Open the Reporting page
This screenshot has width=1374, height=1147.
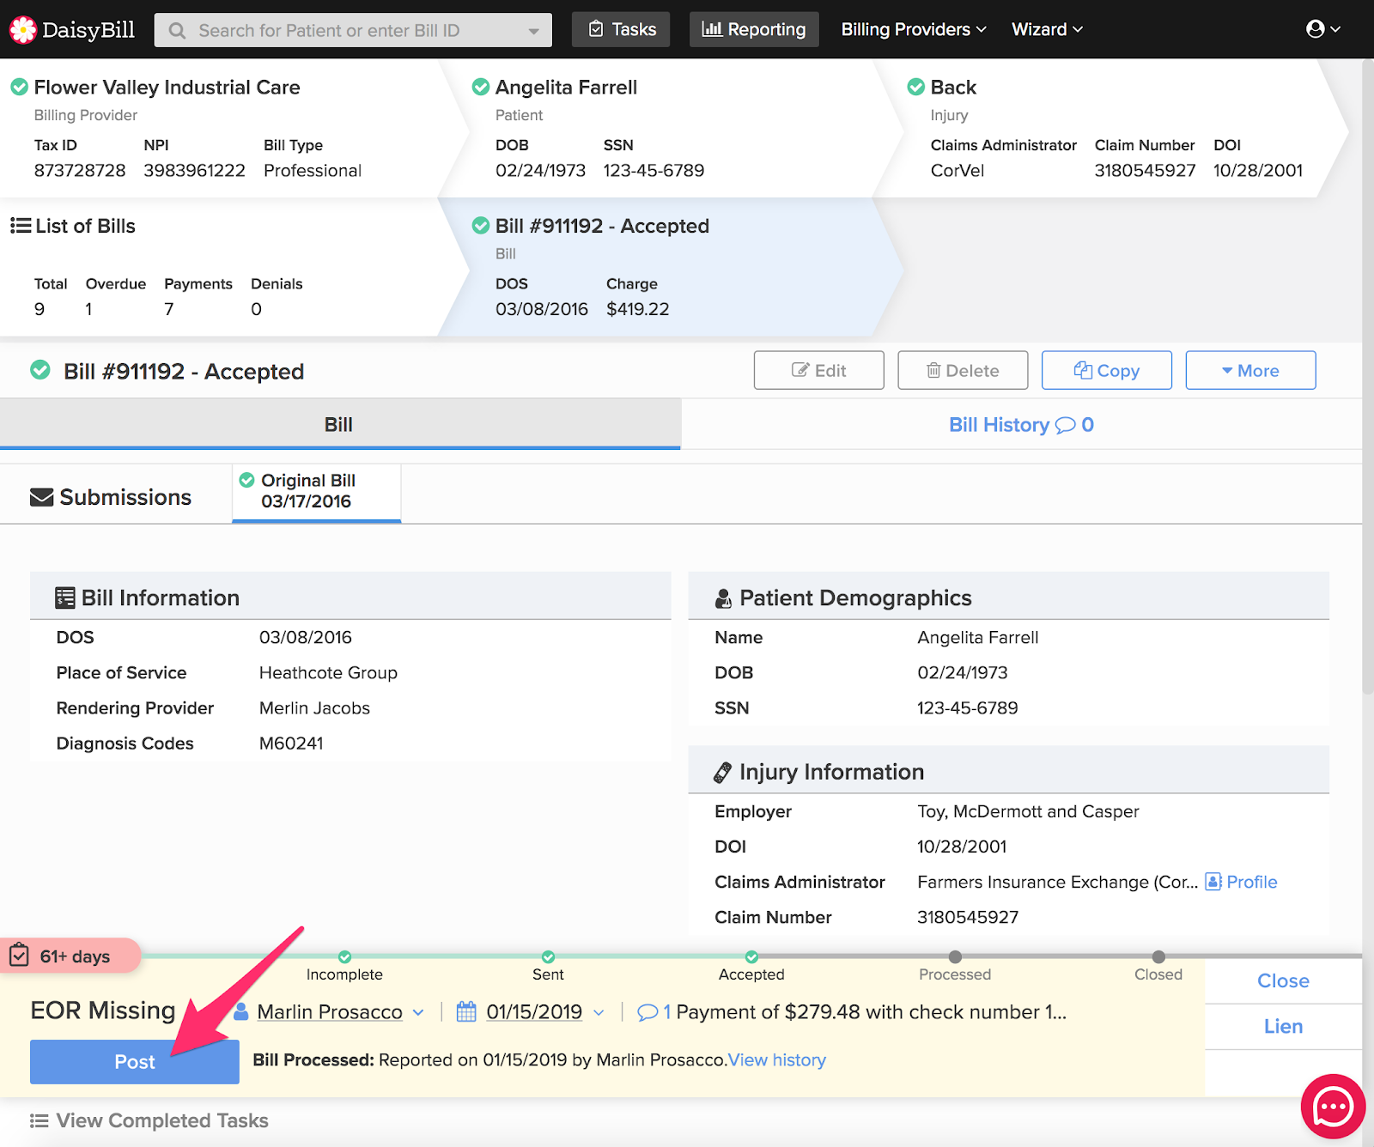point(754,29)
